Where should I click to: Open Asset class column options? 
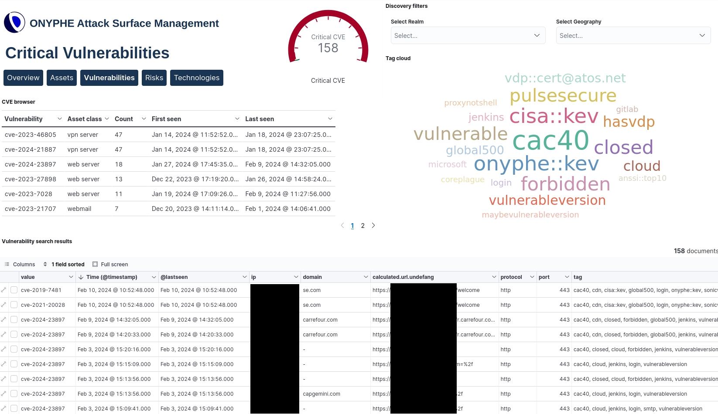coord(106,119)
